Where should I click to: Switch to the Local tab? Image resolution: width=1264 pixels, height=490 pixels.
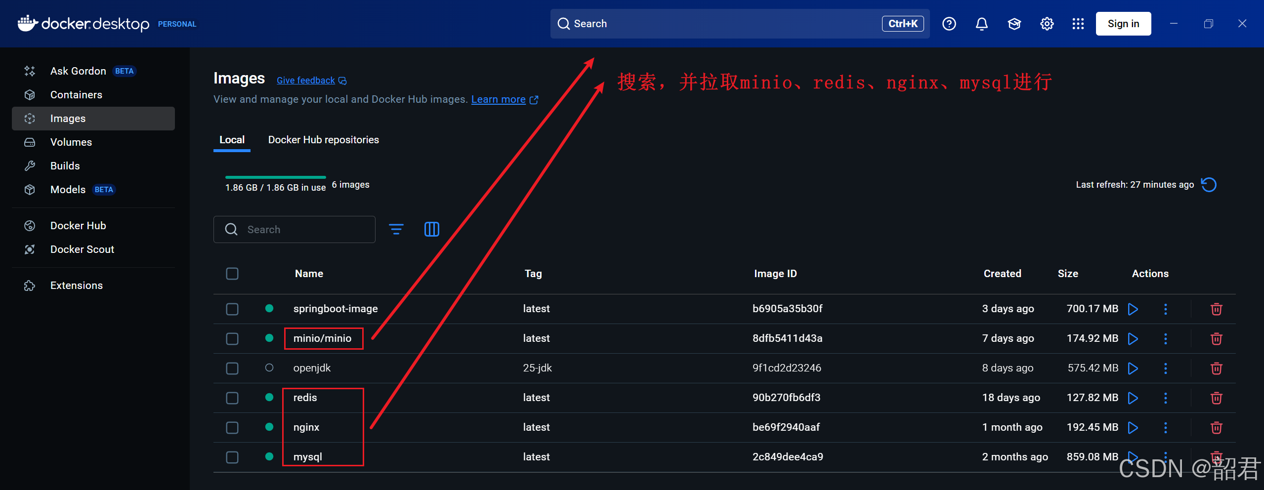point(232,140)
